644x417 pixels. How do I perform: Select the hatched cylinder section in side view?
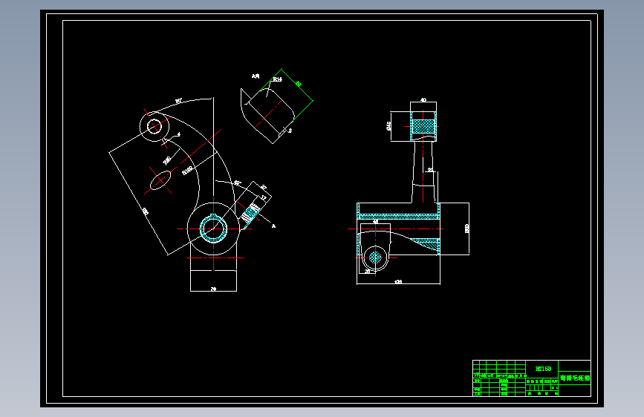(423, 126)
